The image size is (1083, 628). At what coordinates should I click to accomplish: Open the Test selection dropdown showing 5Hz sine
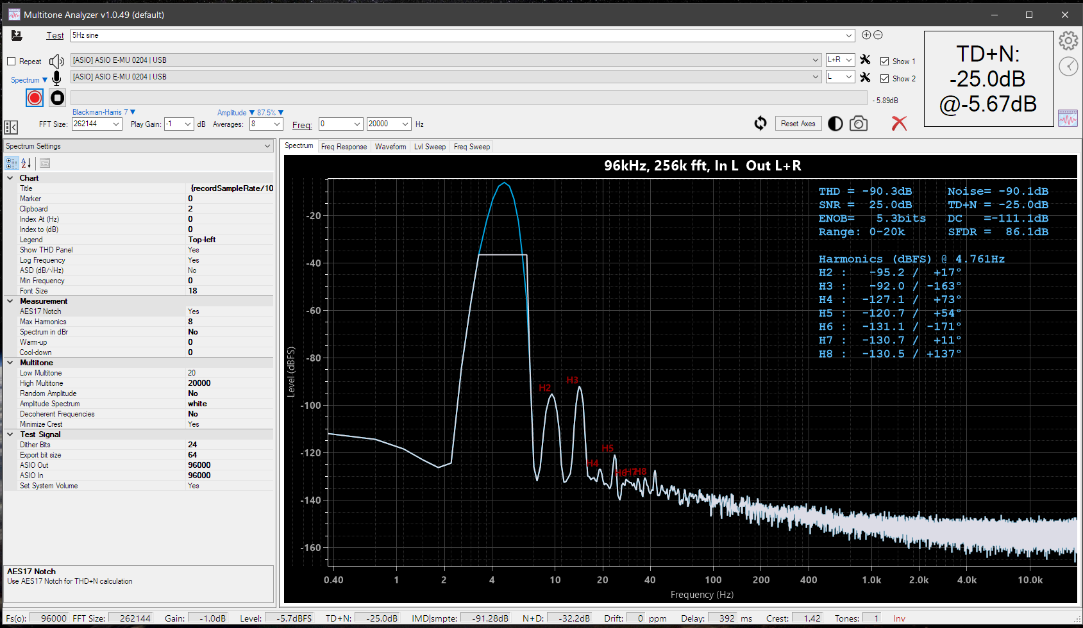click(x=462, y=35)
